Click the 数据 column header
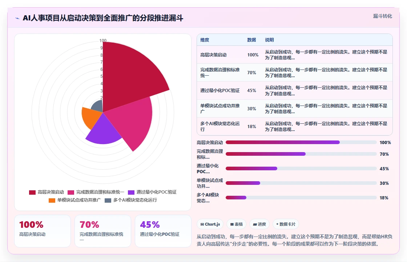 251,40
